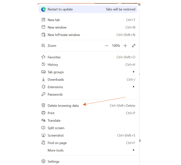The width and height of the screenshot is (181, 165).
Task: Click the Delete browsing data trash icon
Action: click(43, 105)
